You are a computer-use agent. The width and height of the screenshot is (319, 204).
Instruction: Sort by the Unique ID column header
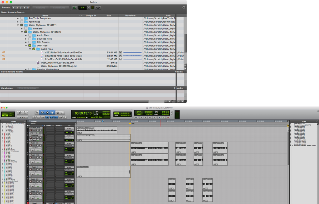91,16
